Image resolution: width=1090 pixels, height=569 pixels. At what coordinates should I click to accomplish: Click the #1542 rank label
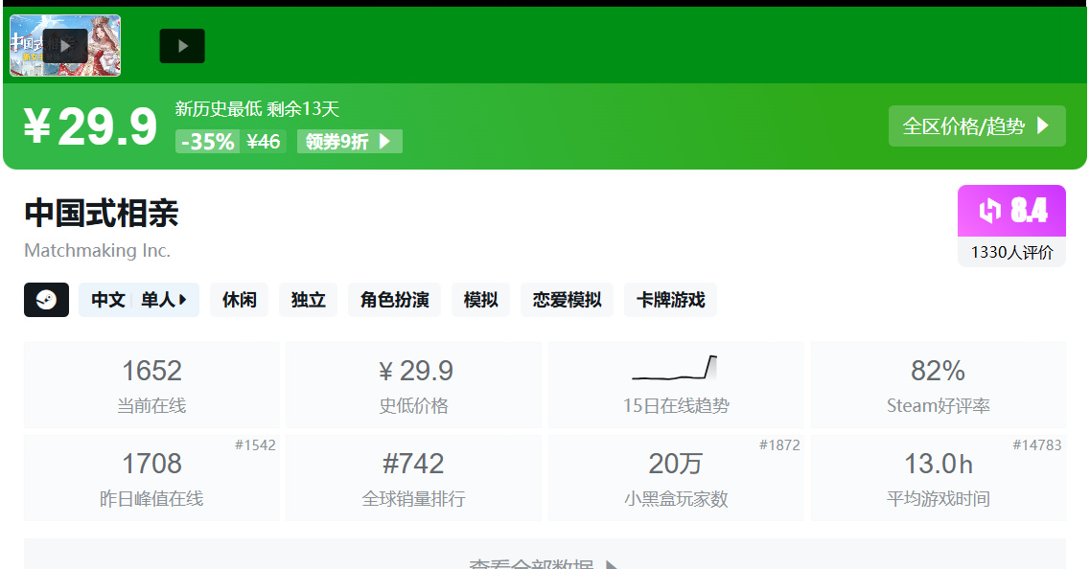[x=255, y=445]
